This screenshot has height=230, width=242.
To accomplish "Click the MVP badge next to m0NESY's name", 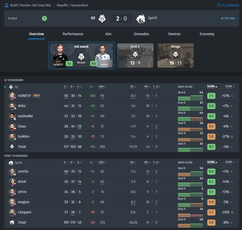I will point(37,96).
